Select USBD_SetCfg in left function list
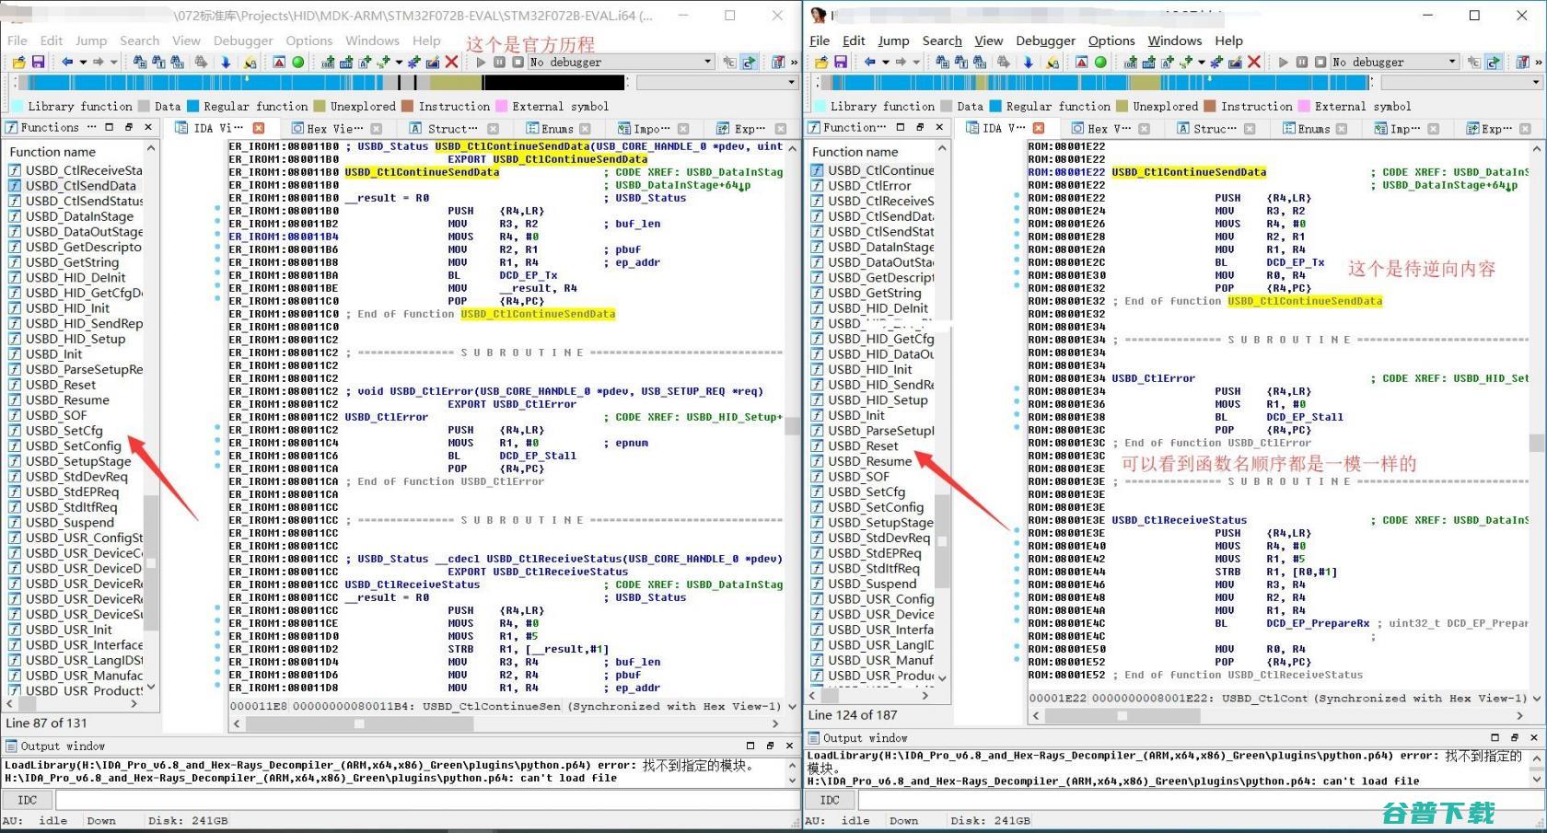This screenshot has height=833, width=1547. 64,431
